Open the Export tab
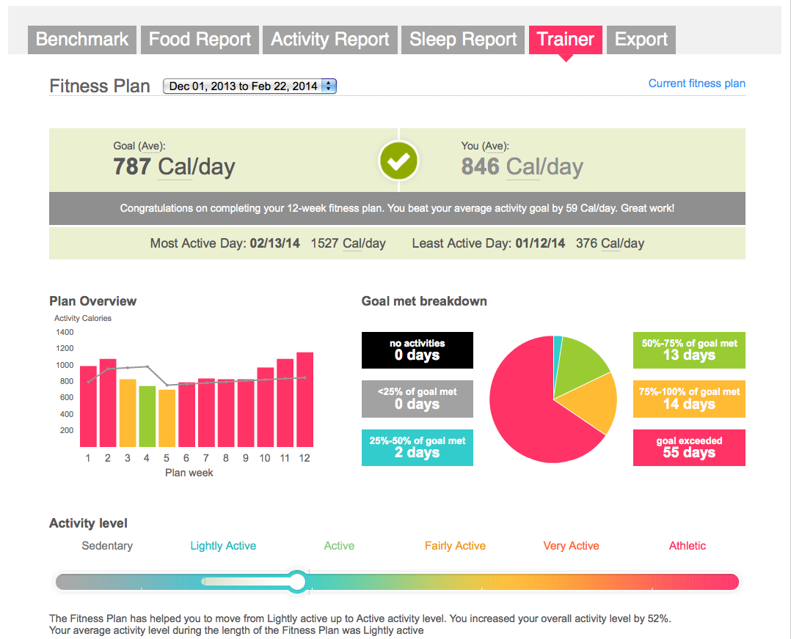The image size is (791, 639). tap(641, 40)
